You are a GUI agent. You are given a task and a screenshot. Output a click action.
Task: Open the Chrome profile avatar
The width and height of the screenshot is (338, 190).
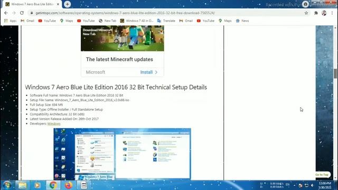coord(324,13)
